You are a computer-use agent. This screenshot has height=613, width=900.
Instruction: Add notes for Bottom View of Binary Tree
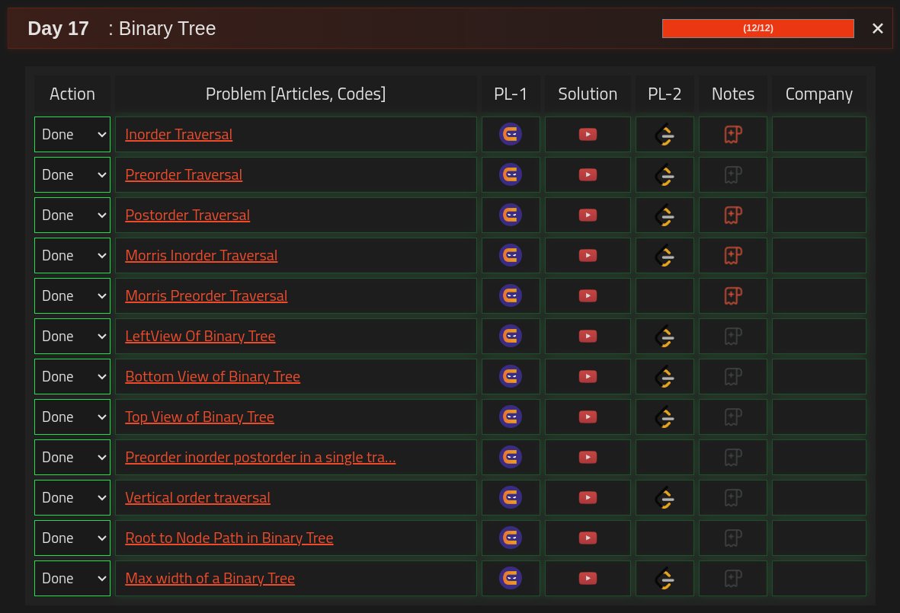[x=733, y=377]
